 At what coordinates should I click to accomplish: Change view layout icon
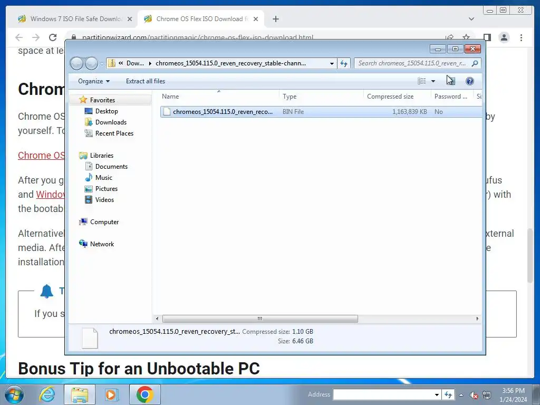tap(421, 81)
